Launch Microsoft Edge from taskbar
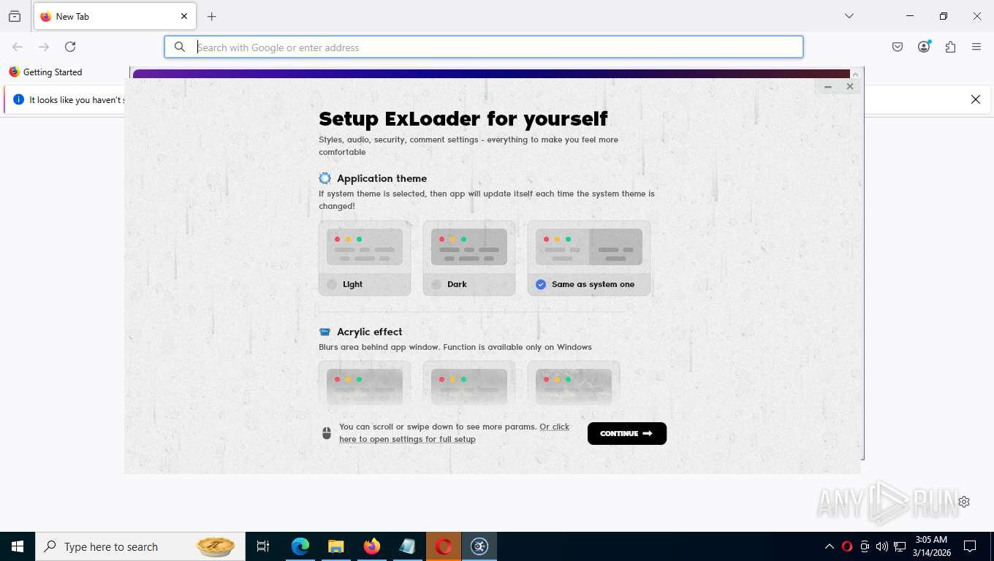 click(x=300, y=546)
